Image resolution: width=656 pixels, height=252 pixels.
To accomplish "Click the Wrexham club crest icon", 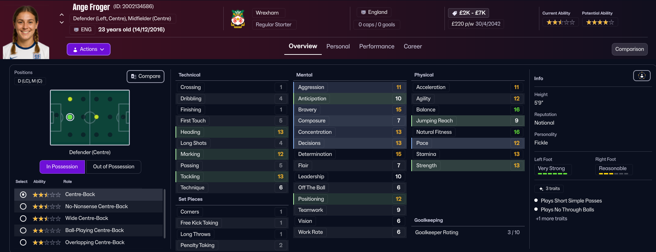I will coord(238,19).
